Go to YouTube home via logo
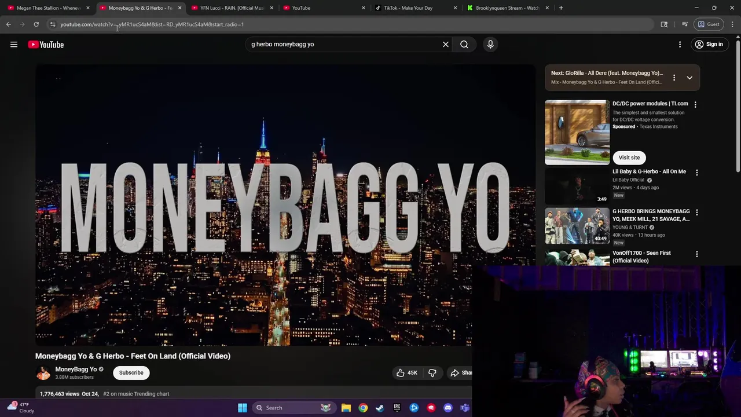741x417 pixels. pyautogui.click(x=46, y=45)
